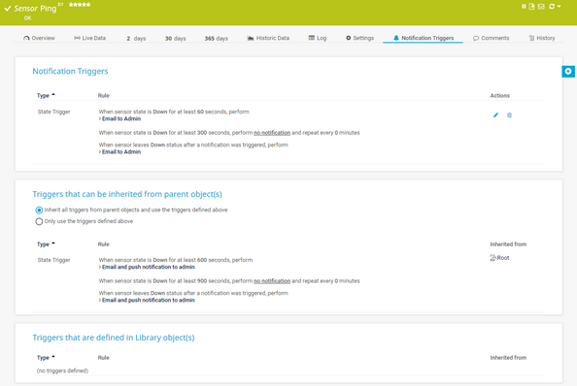Click the Root link under Inherited from
577x386 pixels.
pos(503,258)
